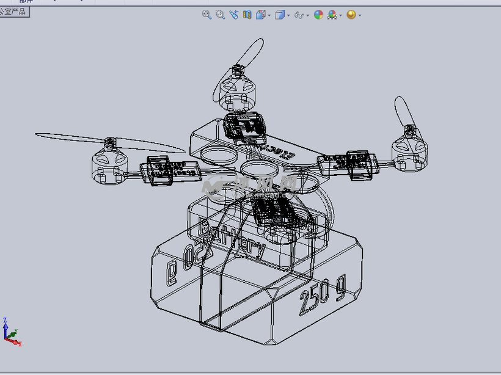Toggle the Section View tool
This screenshot has height=375, width=501.
point(247,15)
